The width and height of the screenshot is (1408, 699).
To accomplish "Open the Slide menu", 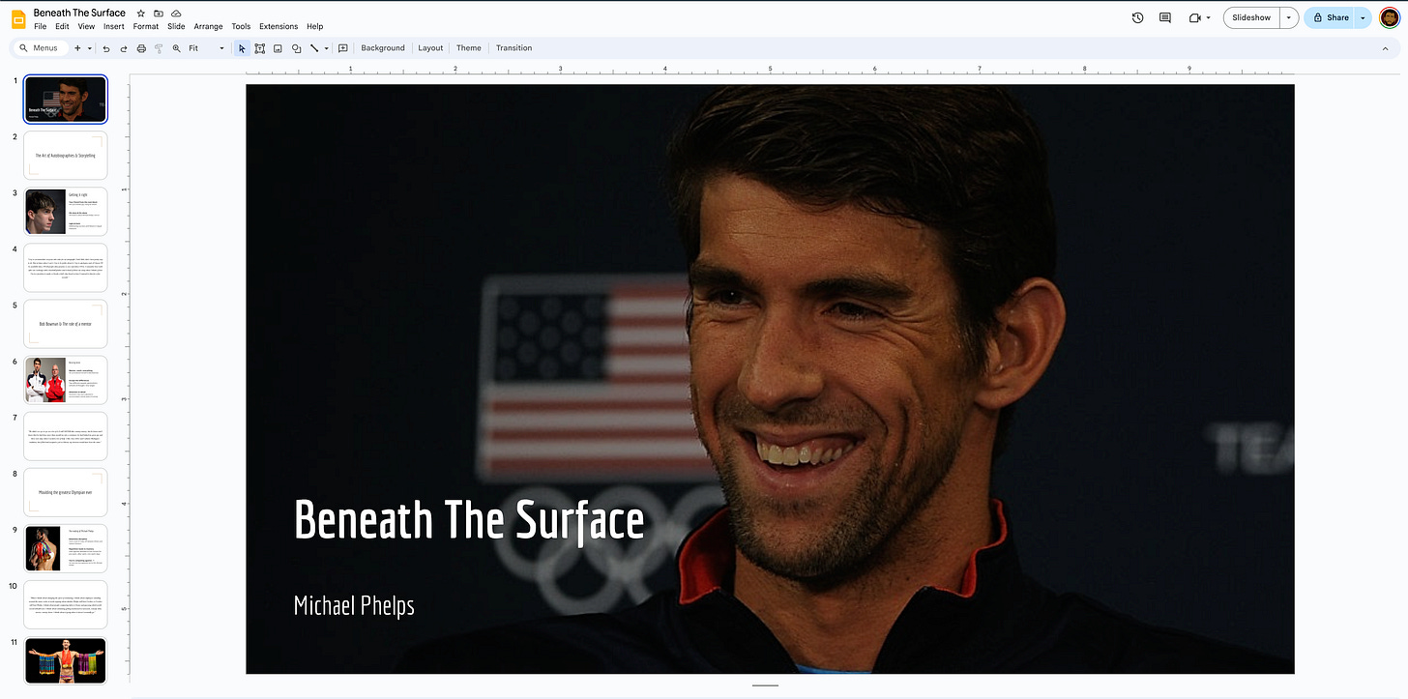I will 176,27.
